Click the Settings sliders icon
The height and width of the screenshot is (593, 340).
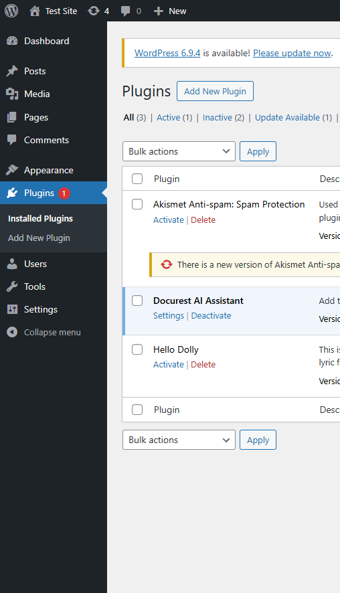click(x=12, y=309)
